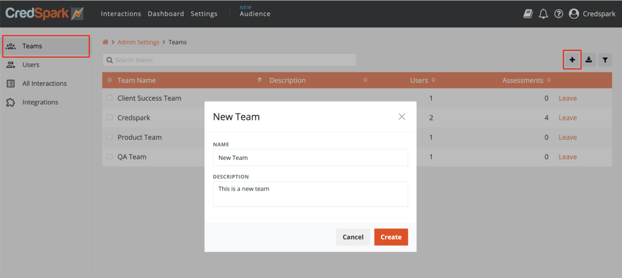Screen dimensions: 622x278
Task: Click the New Team dialog title
Action: click(x=236, y=117)
